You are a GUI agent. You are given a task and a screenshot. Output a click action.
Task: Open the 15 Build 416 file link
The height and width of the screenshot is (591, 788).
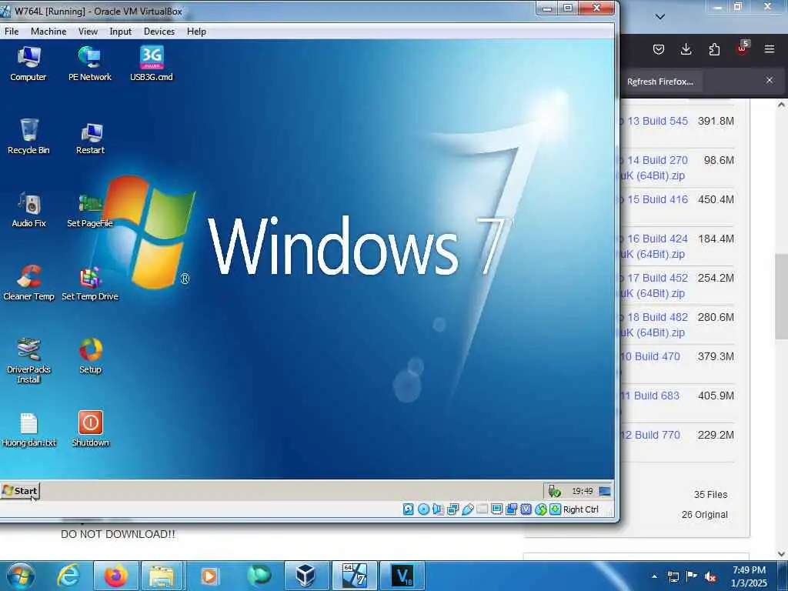[x=654, y=199]
